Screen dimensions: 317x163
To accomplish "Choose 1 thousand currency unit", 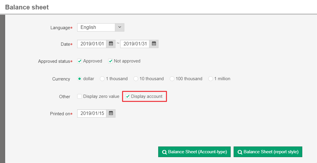I will 102,79.
